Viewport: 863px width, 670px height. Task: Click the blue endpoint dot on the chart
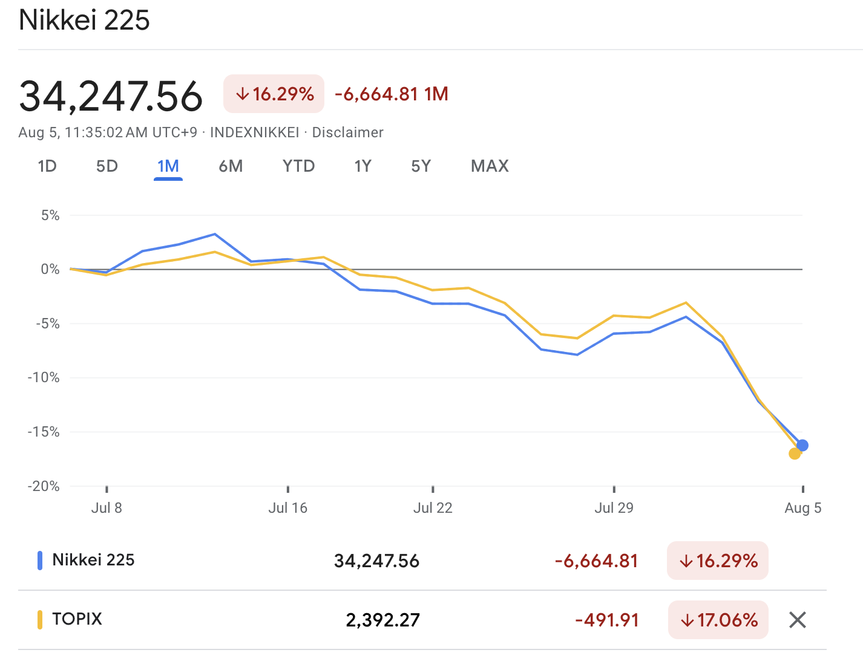point(803,444)
